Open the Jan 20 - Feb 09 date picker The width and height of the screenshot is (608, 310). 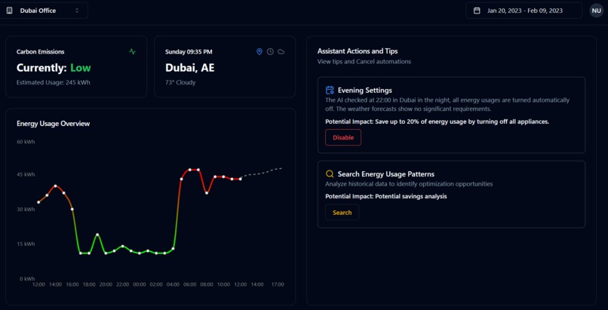(524, 11)
